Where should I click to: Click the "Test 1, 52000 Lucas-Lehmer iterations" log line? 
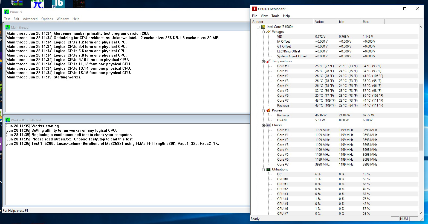point(112,143)
